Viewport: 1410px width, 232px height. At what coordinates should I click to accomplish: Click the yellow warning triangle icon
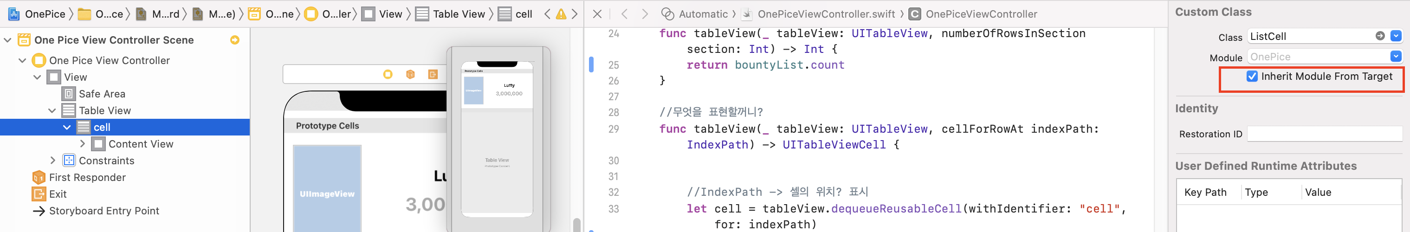561,13
